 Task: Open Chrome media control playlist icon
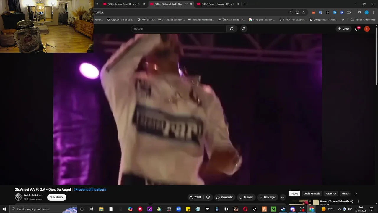click(359, 12)
